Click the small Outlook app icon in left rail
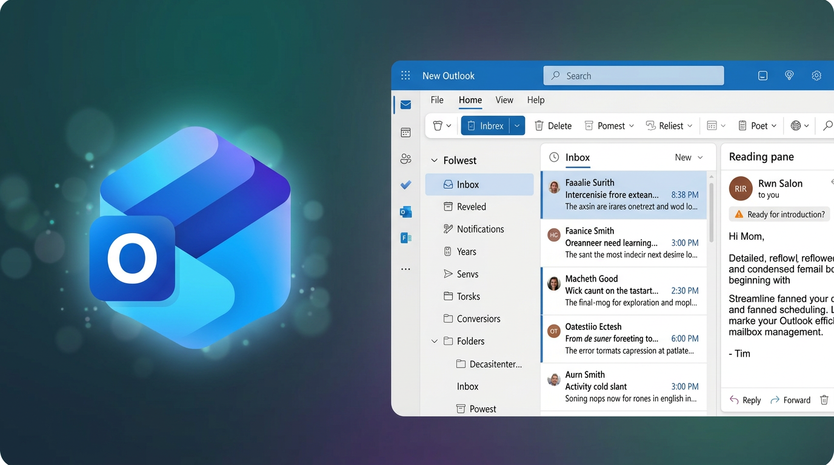Image resolution: width=834 pixels, height=465 pixels. (405, 211)
